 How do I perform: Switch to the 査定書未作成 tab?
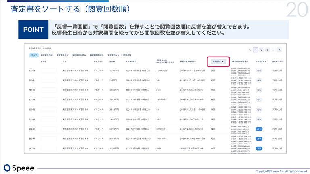coord(47,55)
